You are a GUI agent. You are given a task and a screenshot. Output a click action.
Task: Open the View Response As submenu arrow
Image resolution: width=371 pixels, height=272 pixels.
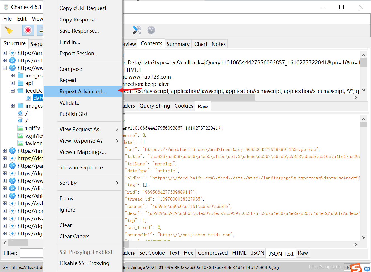point(117,141)
